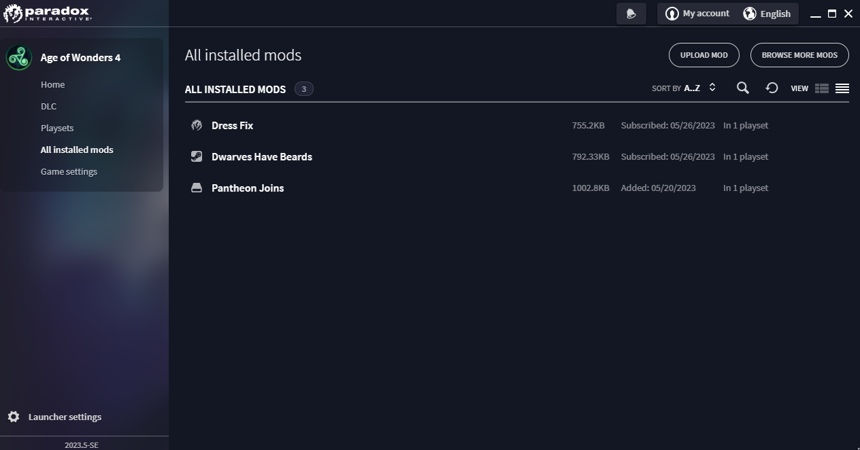860x450 pixels.
Task: Open the mod search magnifier
Action: 743,88
